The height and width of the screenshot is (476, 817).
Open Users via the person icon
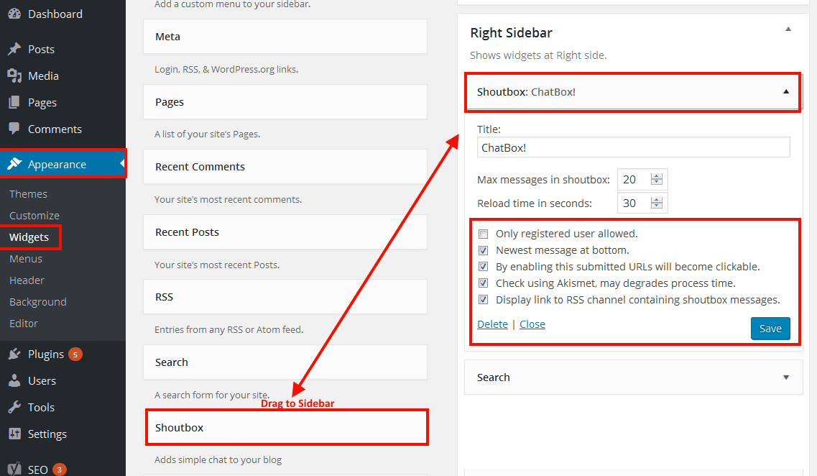[14, 380]
